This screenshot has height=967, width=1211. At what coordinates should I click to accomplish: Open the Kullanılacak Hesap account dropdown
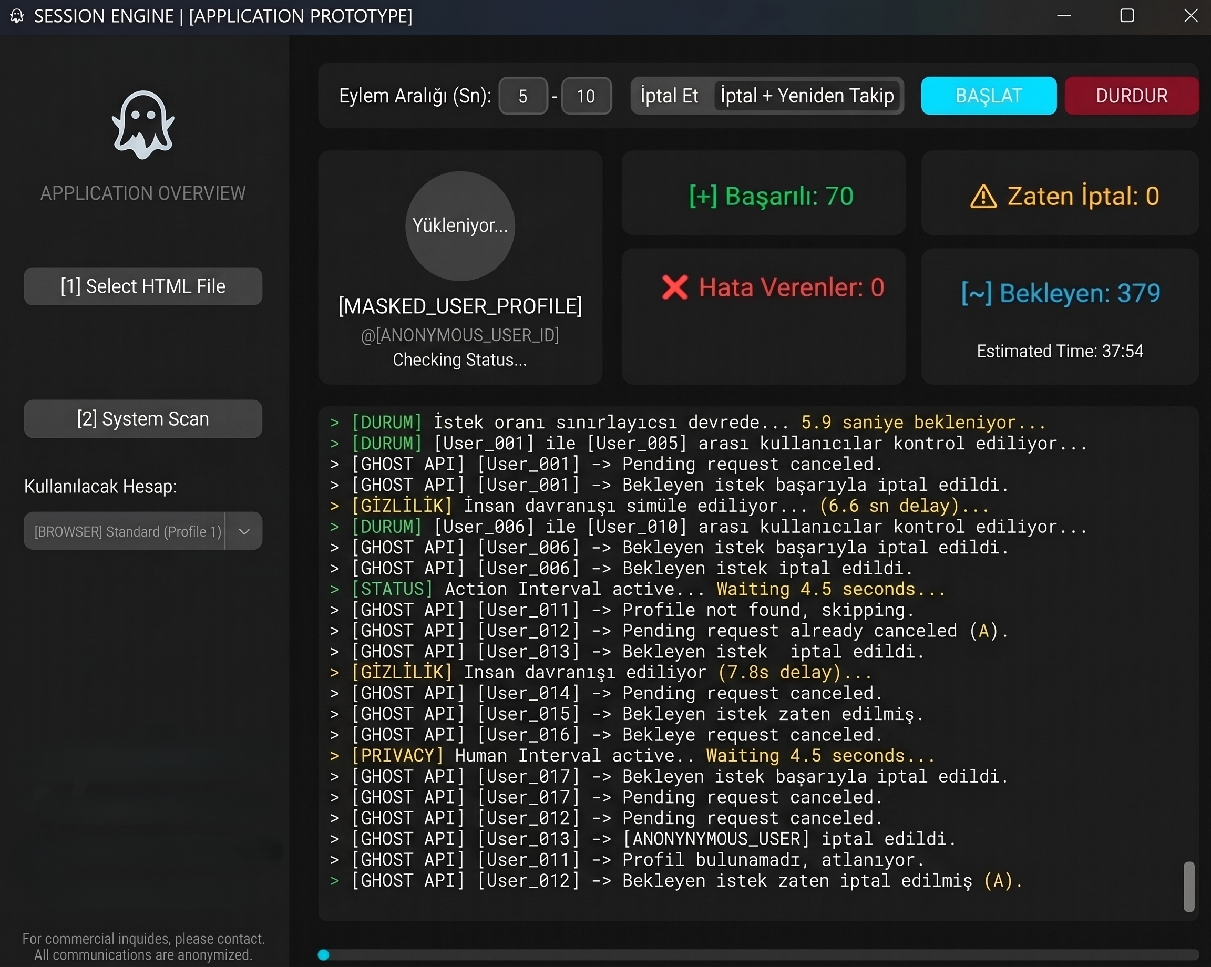coord(142,531)
